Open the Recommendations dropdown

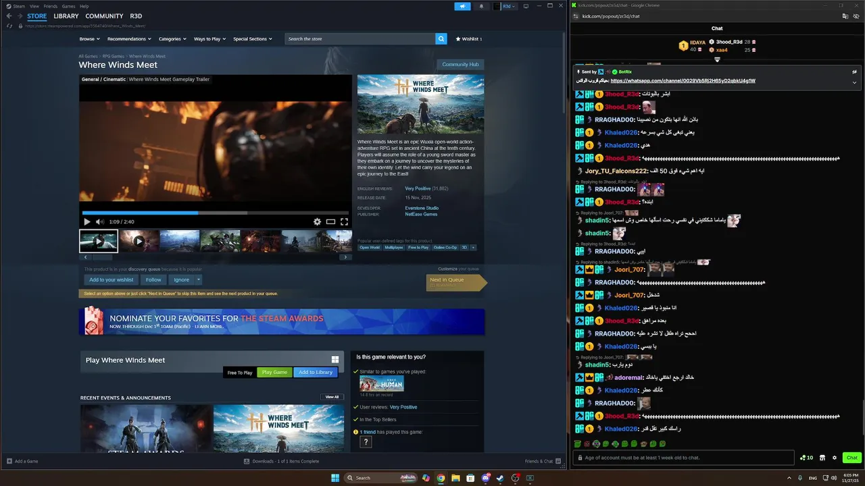click(x=129, y=39)
